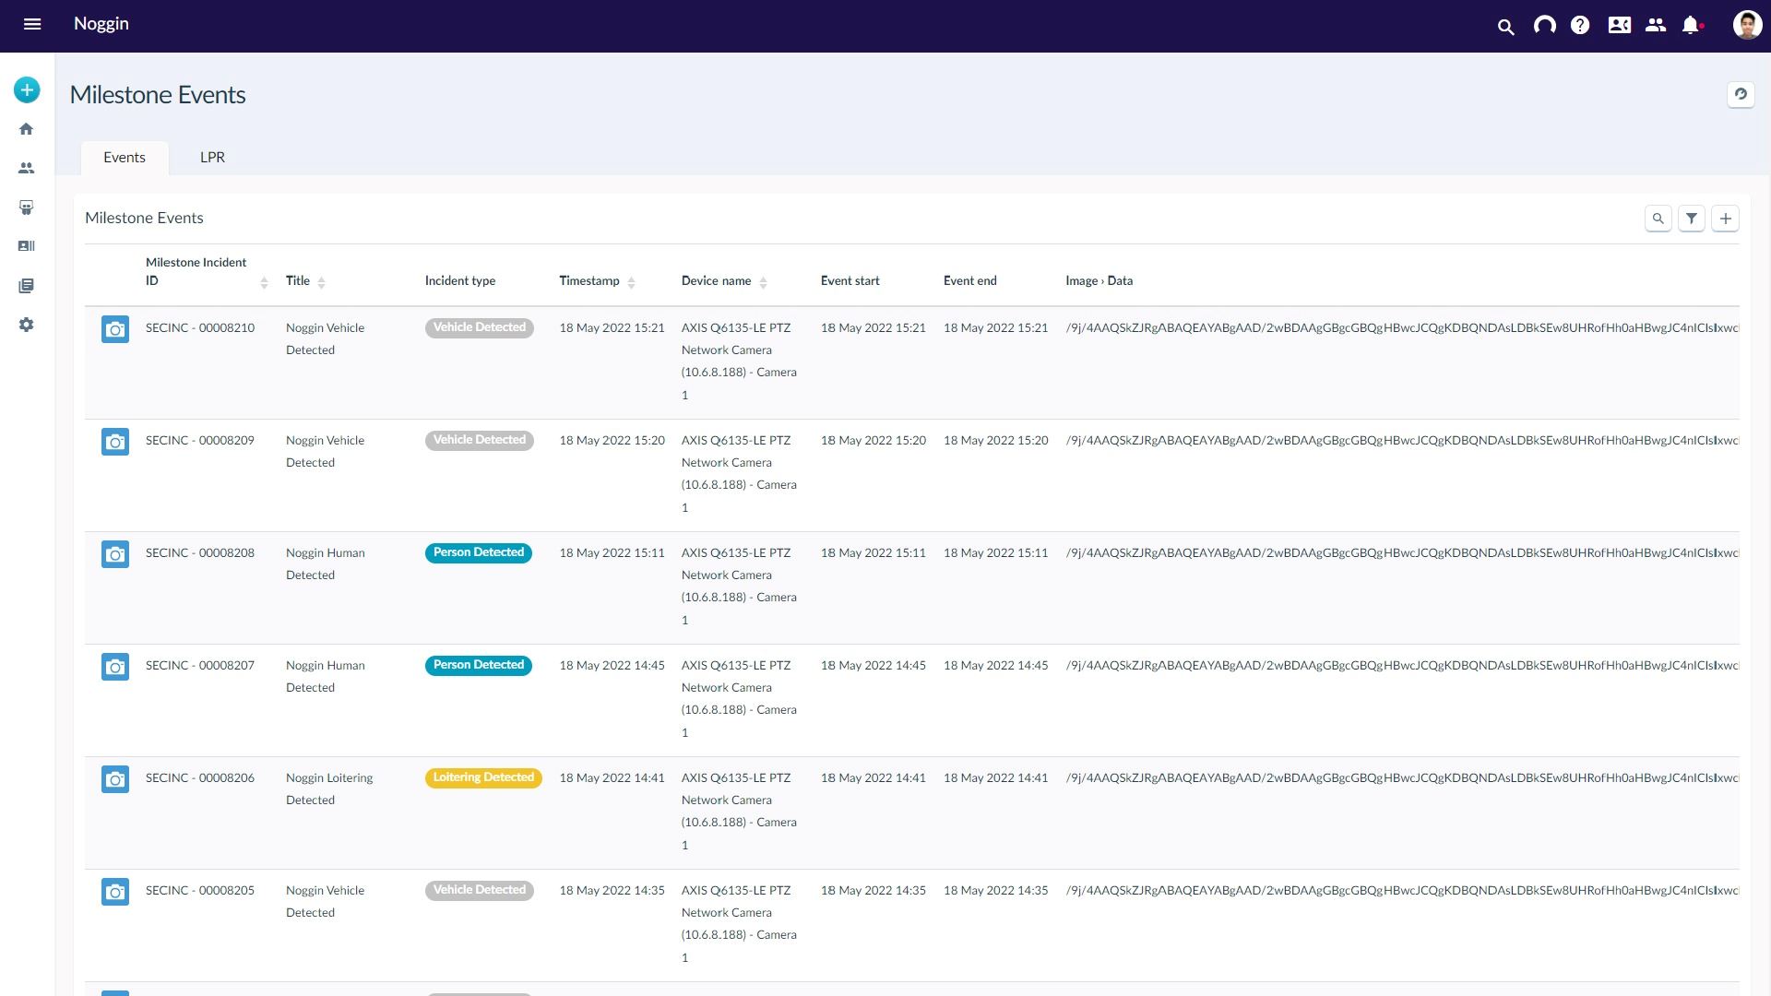Sort by Timestamp column arrows
Viewport: 1771px width, 996px height.
(x=631, y=282)
